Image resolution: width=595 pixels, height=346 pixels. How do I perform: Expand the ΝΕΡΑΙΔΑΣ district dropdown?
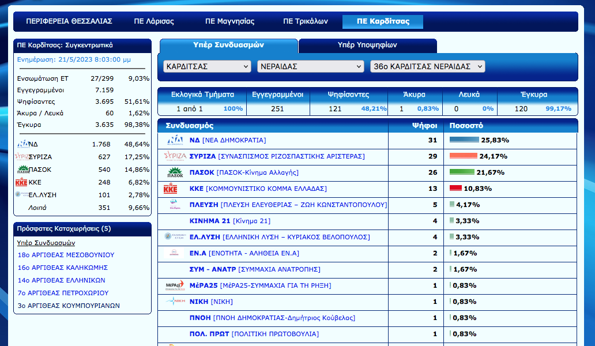(310, 66)
